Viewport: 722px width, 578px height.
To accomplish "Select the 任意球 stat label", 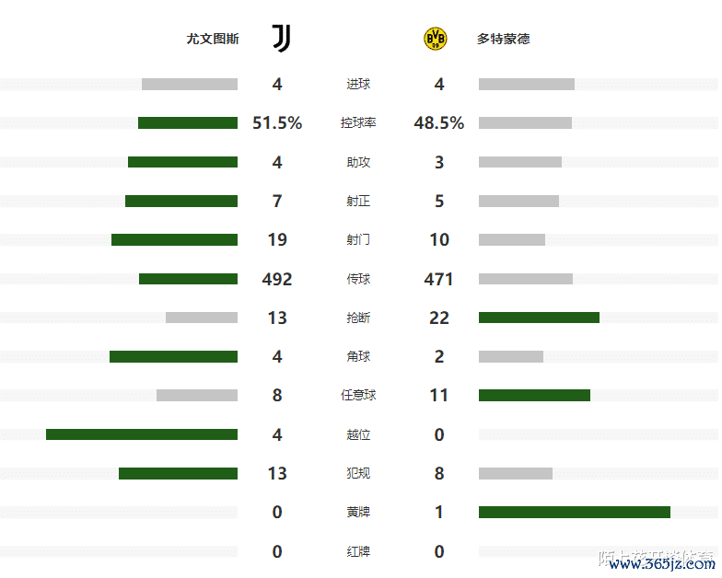I will tap(358, 395).
